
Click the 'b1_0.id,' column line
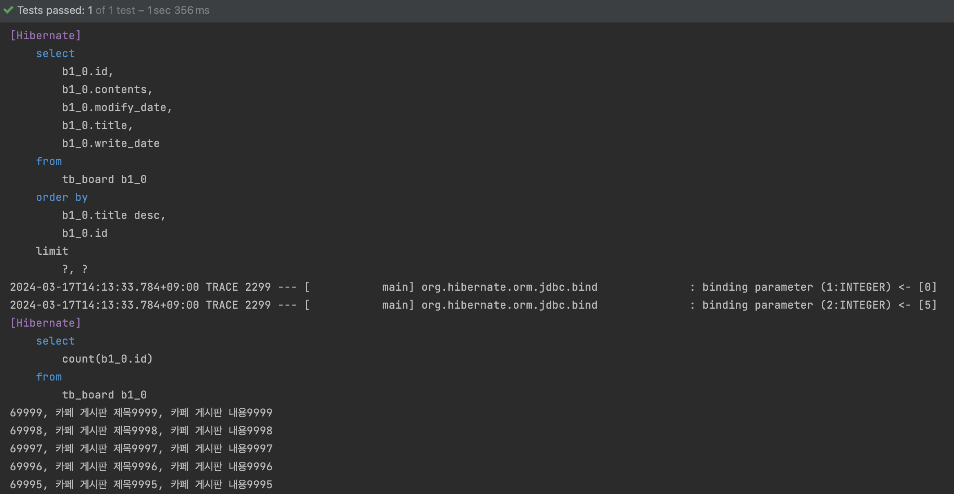[88, 71]
